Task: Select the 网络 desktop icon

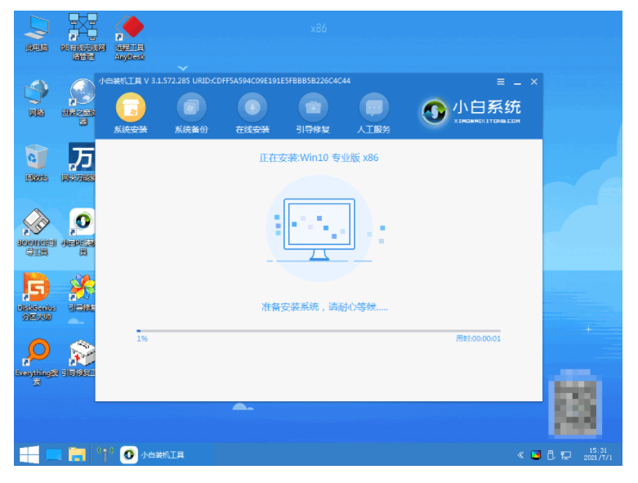Action: (37, 98)
